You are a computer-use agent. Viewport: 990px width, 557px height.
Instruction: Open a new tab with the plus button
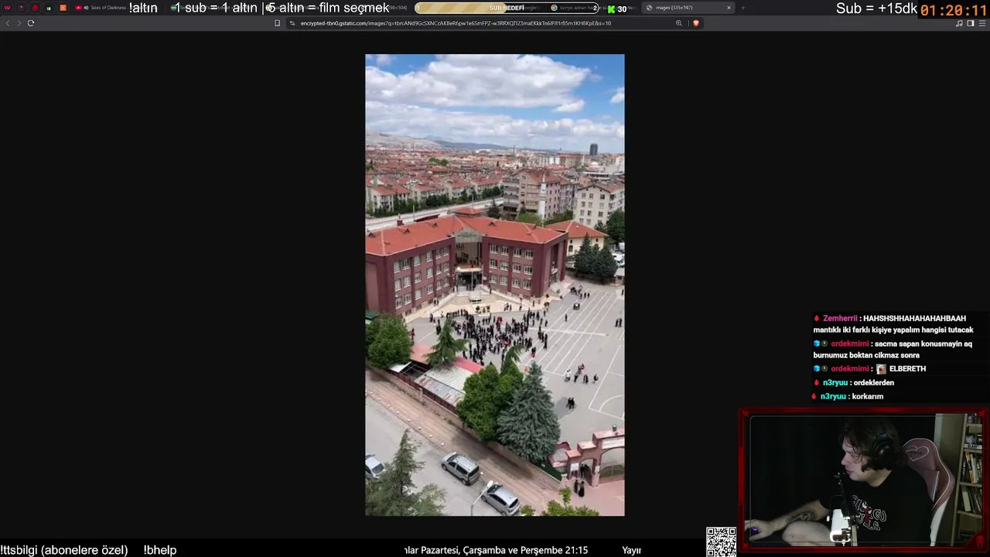click(743, 8)
